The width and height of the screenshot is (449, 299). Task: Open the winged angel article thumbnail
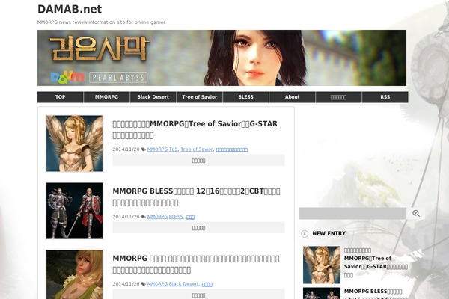[x=74, y=144]
